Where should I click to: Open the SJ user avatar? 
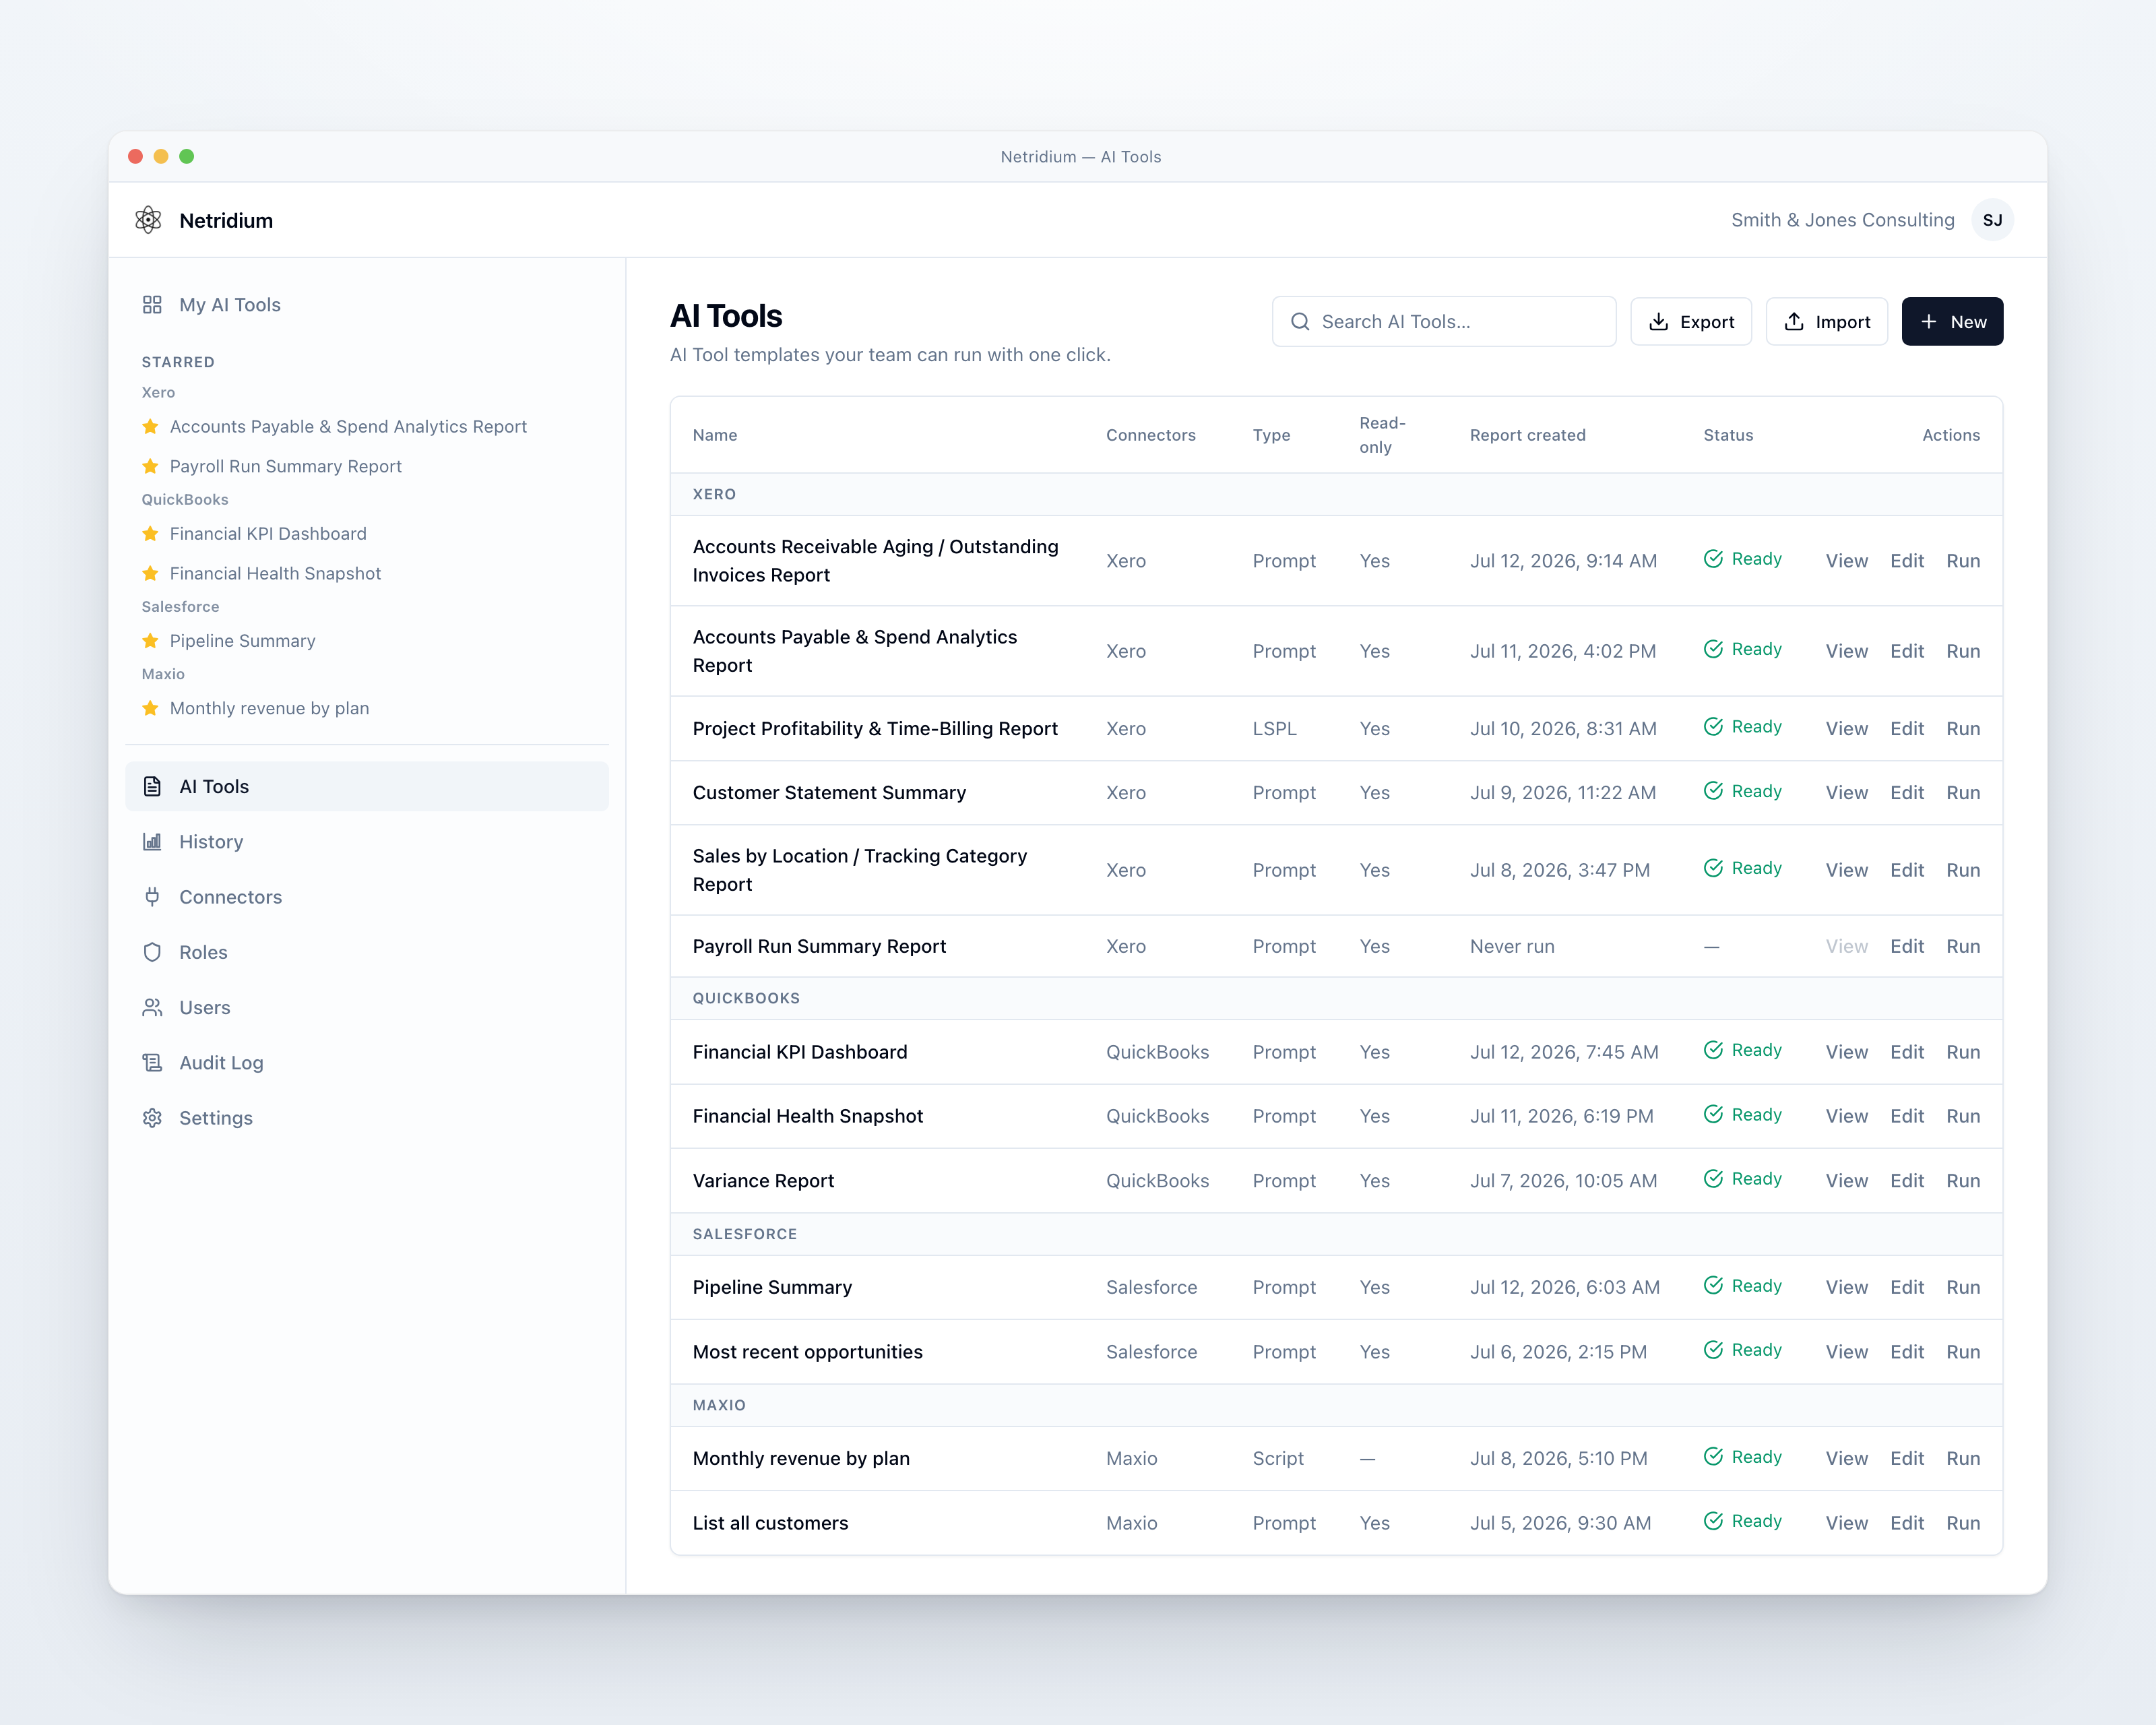1992,220
